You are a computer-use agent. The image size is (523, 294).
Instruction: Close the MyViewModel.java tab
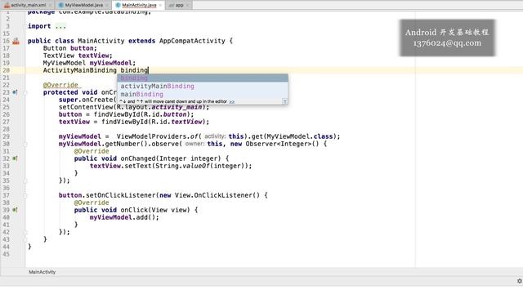pyautogui.click(x=107, y=6)
